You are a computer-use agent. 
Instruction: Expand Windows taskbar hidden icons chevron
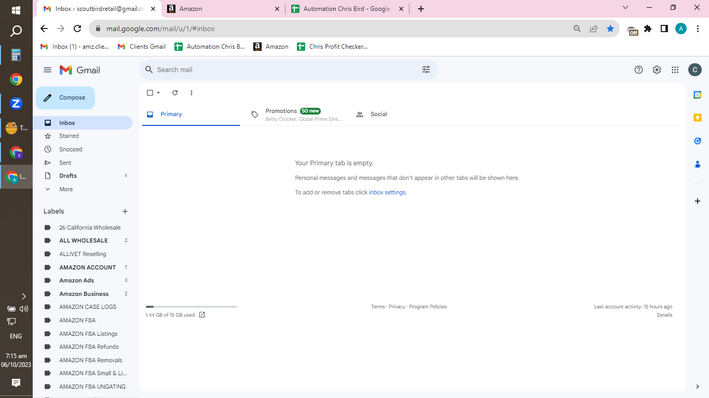click(x=23, y=296)
